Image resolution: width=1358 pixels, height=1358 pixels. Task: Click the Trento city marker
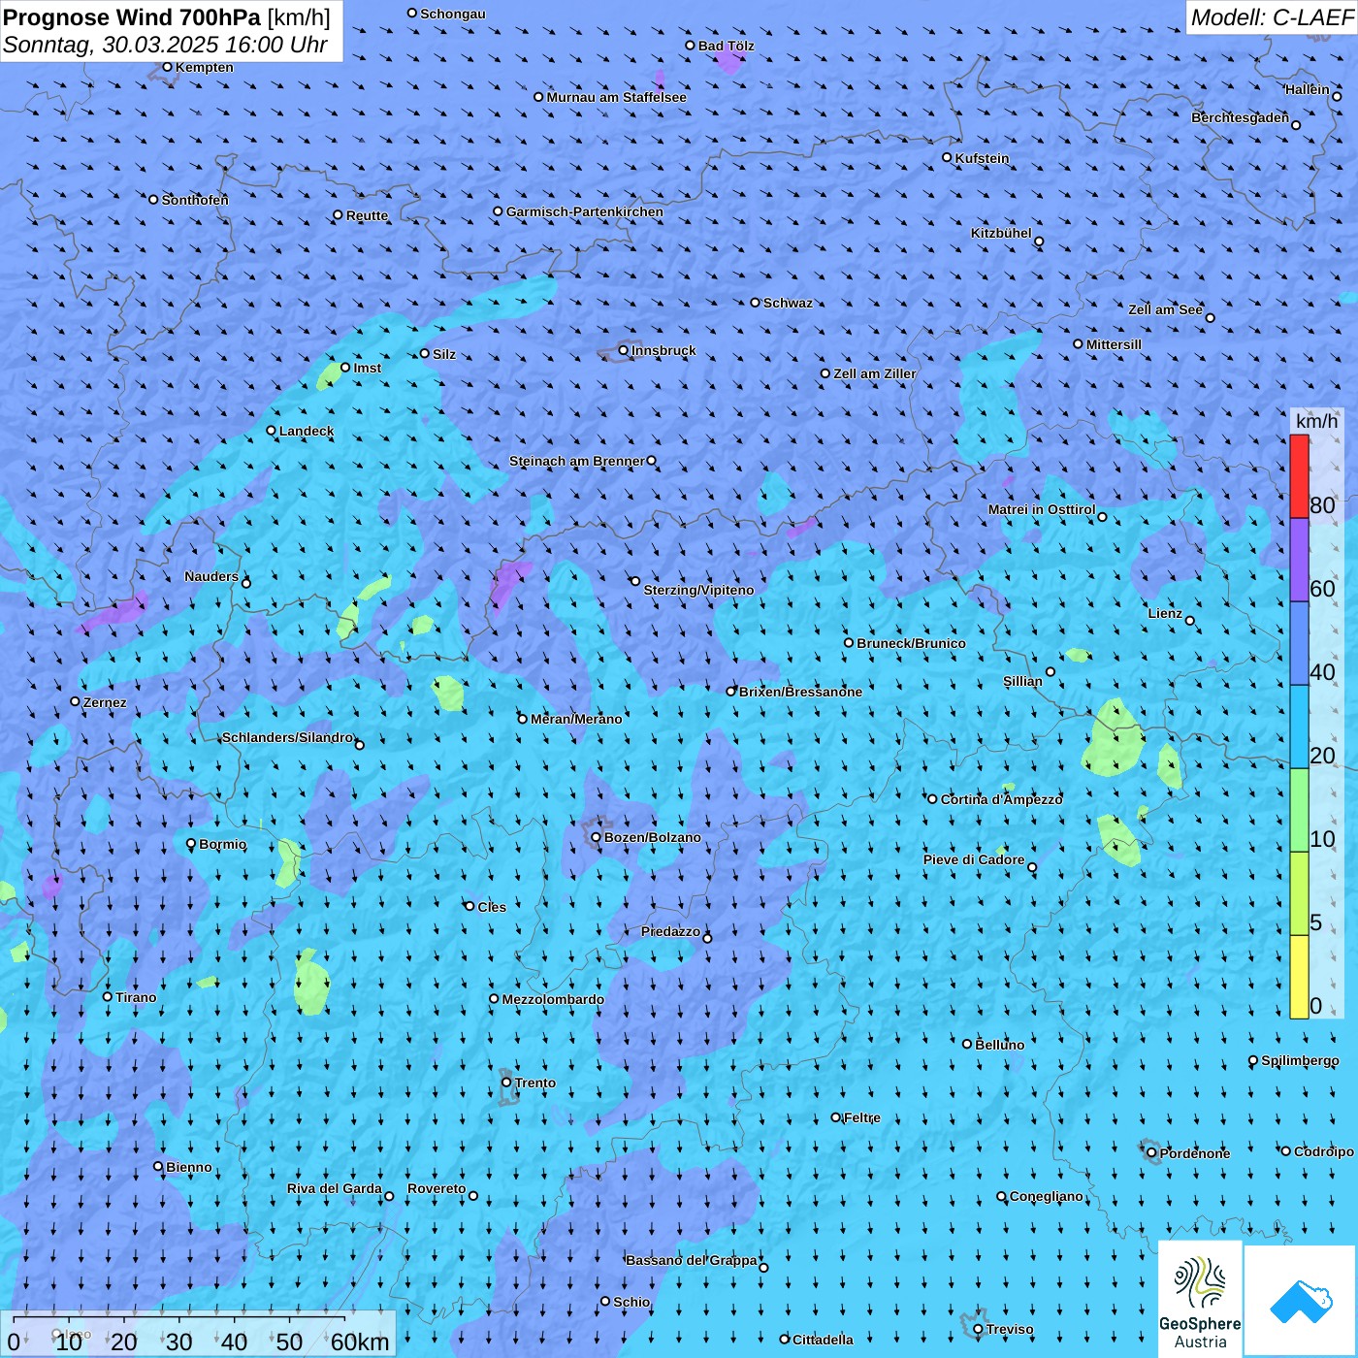click(x=506, y=1083)
